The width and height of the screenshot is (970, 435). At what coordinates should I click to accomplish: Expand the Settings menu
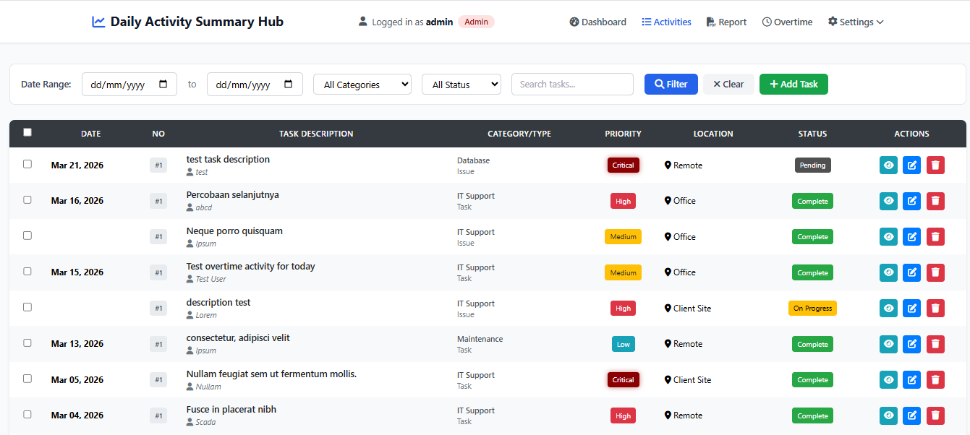pyautogui.click(x=855, y=22)
